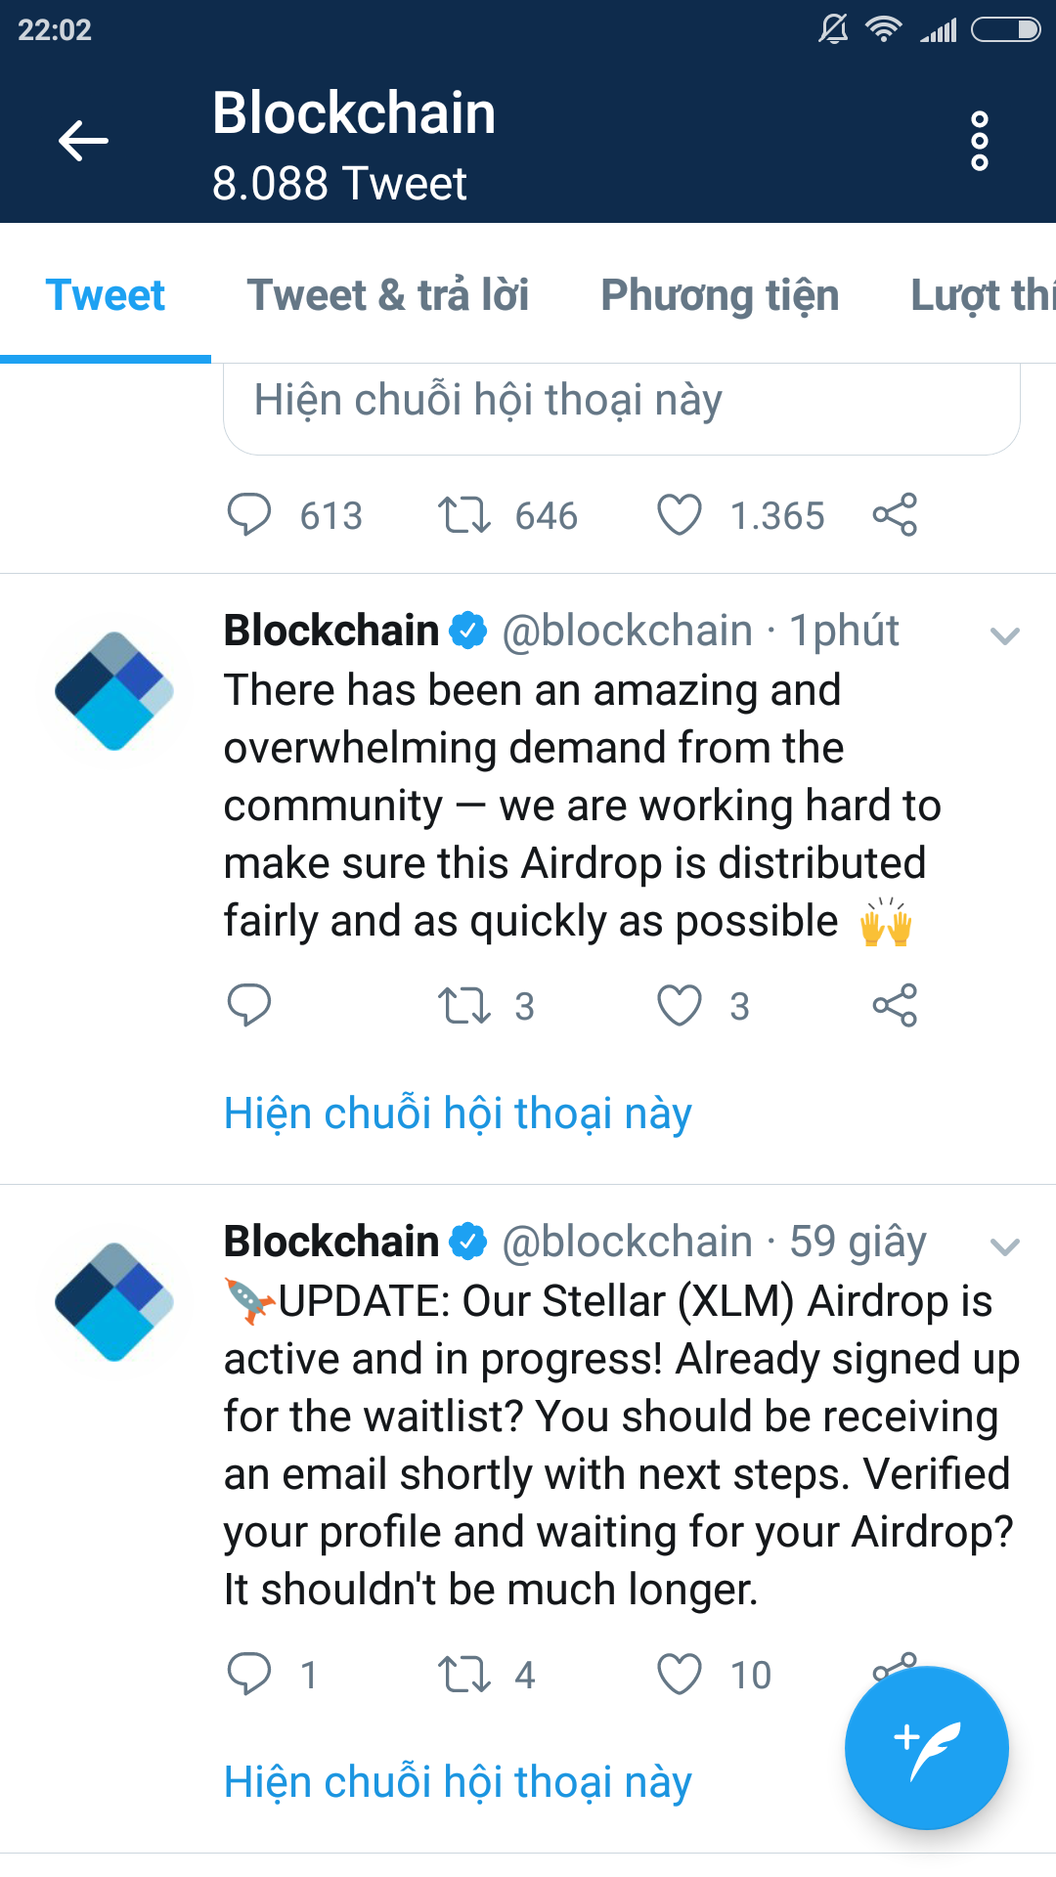Image resolution: width=1056 pixels, height=1877 pixels.
Task: Switch to Tweet & trả lời tab
Action: pyautogui.click(x=388, y=295)
